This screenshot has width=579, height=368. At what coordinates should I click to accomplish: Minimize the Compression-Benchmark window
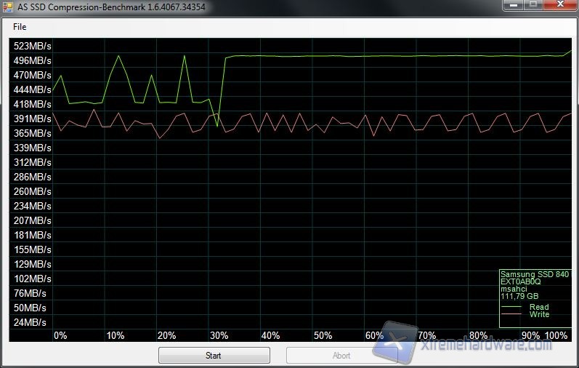point(514,5)
